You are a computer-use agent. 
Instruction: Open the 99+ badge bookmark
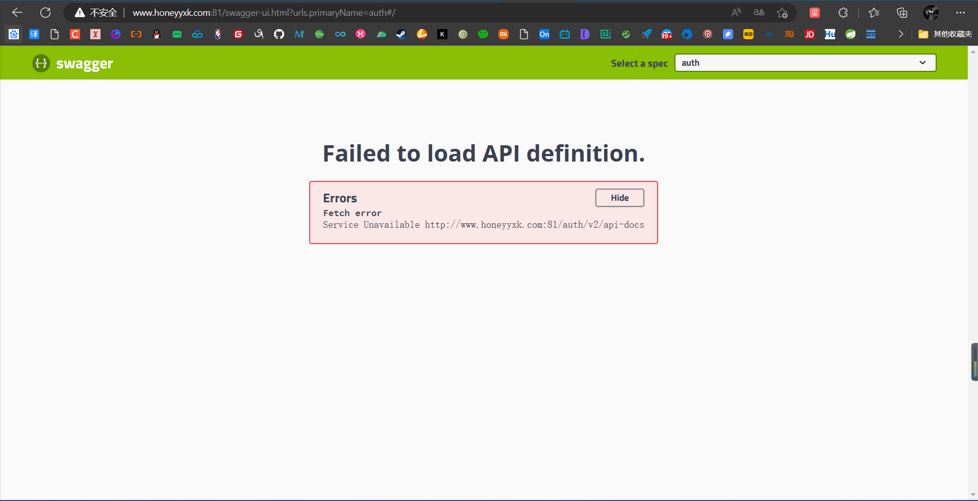667,34
